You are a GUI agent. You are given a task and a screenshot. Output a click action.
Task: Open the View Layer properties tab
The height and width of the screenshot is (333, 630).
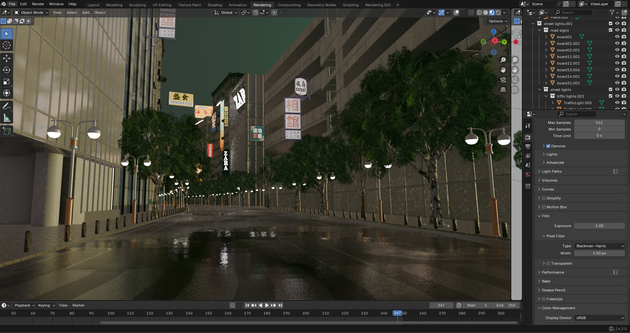point(528,156)
